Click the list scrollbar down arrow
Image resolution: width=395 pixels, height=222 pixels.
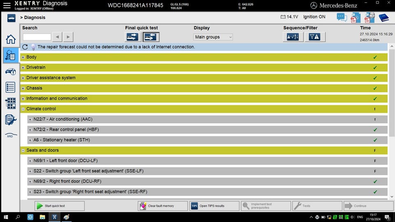coord(392,197)
